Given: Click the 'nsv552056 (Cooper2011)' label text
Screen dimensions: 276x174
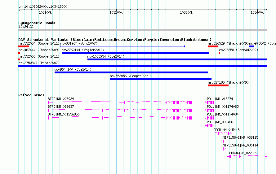Looking at the screenshot, I should click(131, 76).
